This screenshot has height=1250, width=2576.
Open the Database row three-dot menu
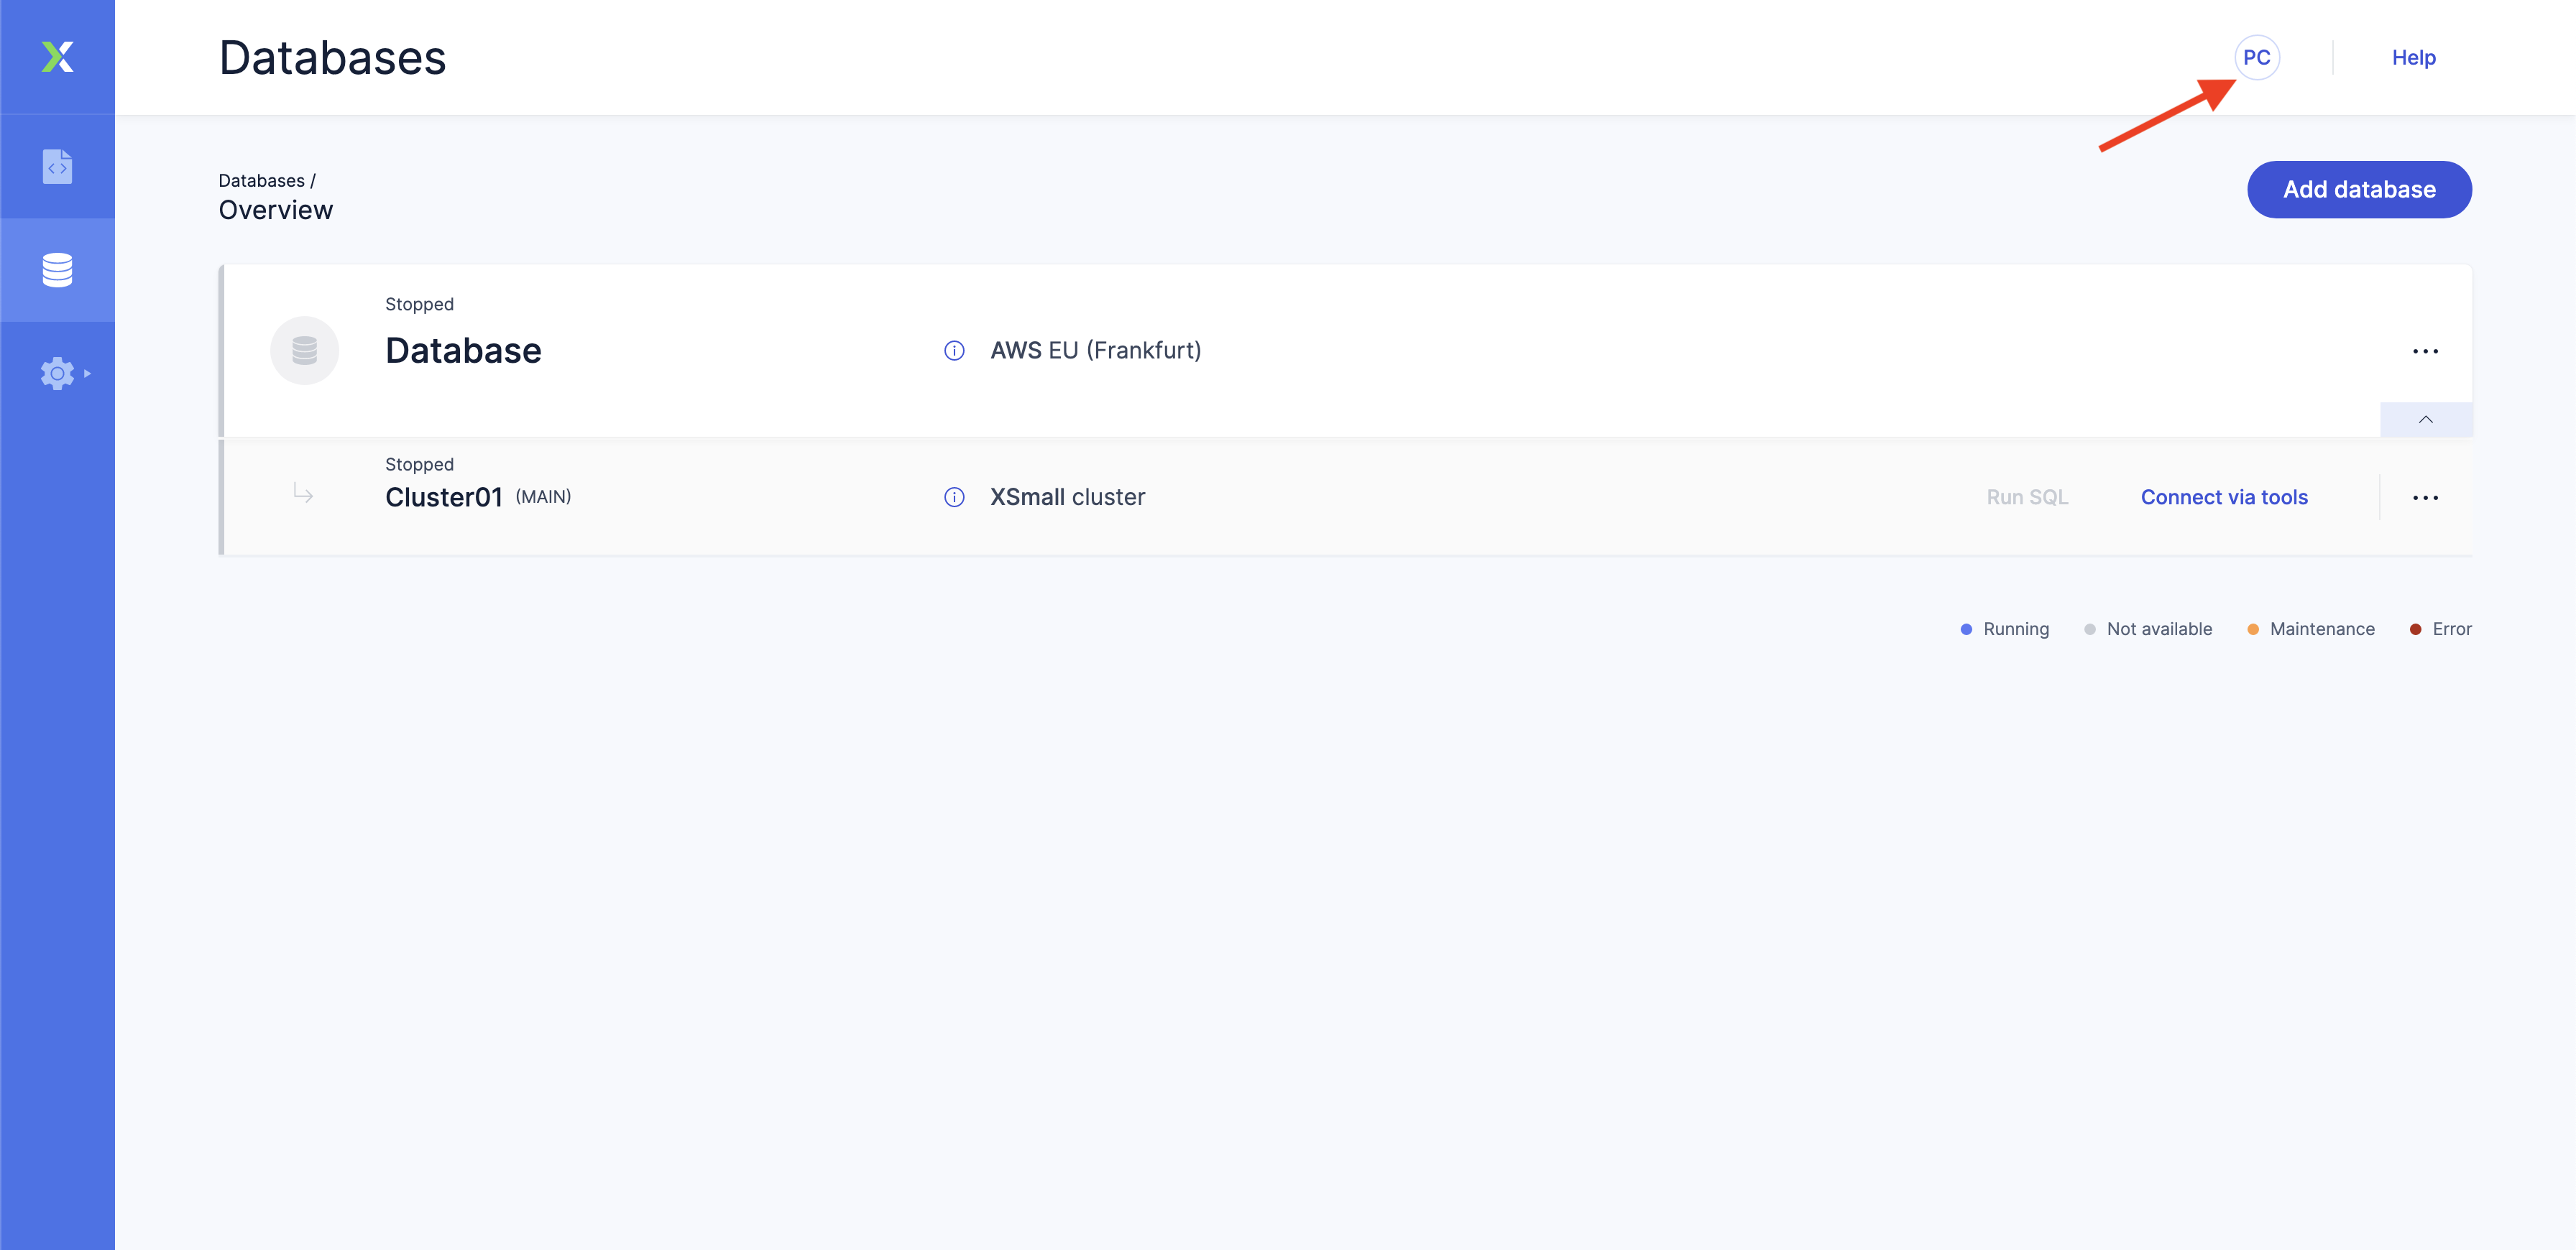point(2425,352)
